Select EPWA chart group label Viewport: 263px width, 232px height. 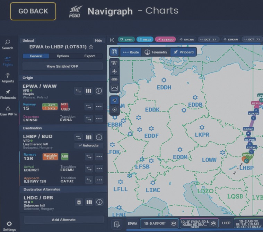(x=132, y=224)
